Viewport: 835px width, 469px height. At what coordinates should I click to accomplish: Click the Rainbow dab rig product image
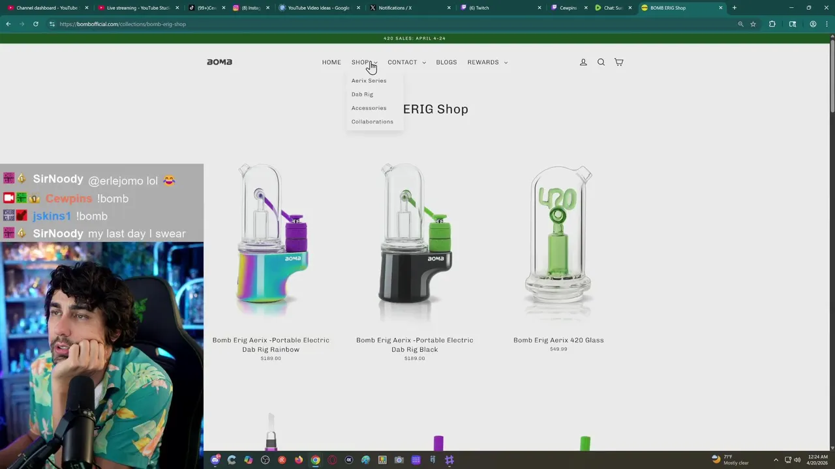click(271, 241)
